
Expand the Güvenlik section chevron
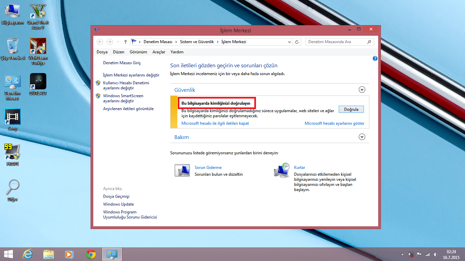pos(362,90)
